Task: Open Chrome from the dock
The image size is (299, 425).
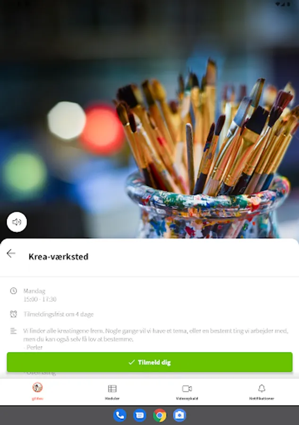Action: pyautogui.click(x=160, y=415)
